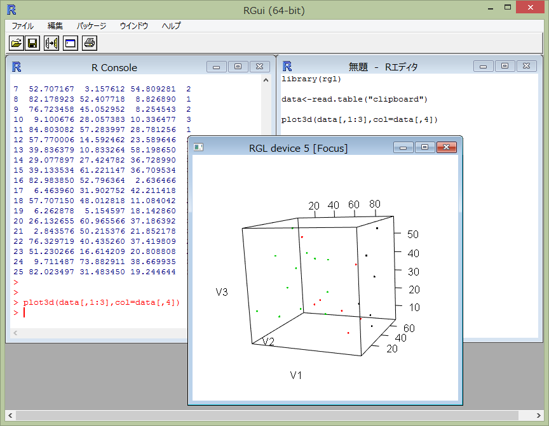Click the horizontal scrollbar left arrow in console
This screenshot has width=549, height=426.
tap(15, 333)
